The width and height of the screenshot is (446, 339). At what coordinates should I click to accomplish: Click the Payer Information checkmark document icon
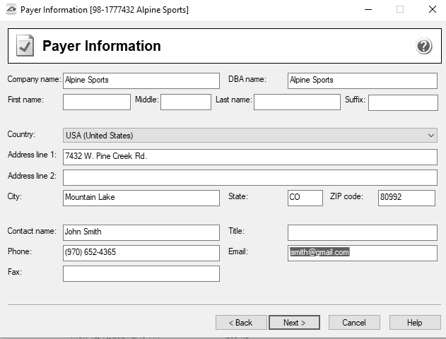click(x=24, y=47)
